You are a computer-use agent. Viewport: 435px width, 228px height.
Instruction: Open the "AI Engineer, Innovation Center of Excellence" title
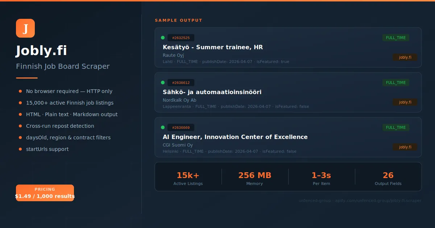[x=235, y=137]
